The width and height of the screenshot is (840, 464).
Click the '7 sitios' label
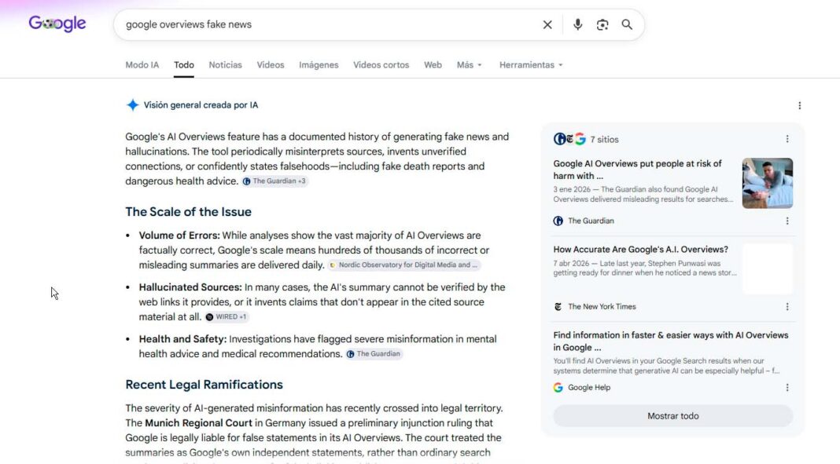pos(604,140)
